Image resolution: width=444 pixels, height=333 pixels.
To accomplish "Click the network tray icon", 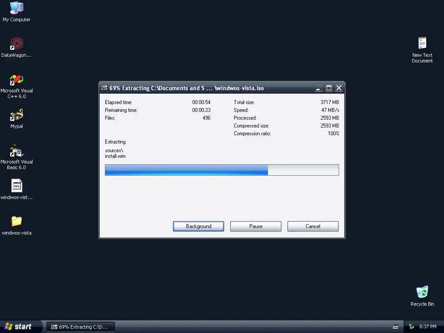I will [411, 327].
